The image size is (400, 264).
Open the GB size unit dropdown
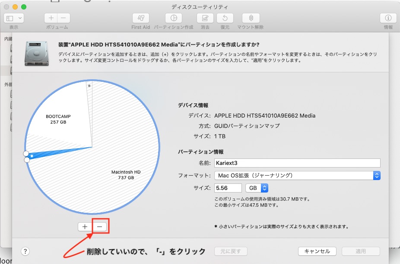[x=257, y=188]
